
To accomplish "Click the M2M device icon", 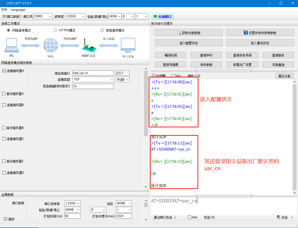I will [88, 45].
